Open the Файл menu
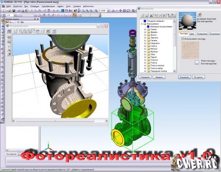This screenshot has height=172, width=221. [8, 6]
